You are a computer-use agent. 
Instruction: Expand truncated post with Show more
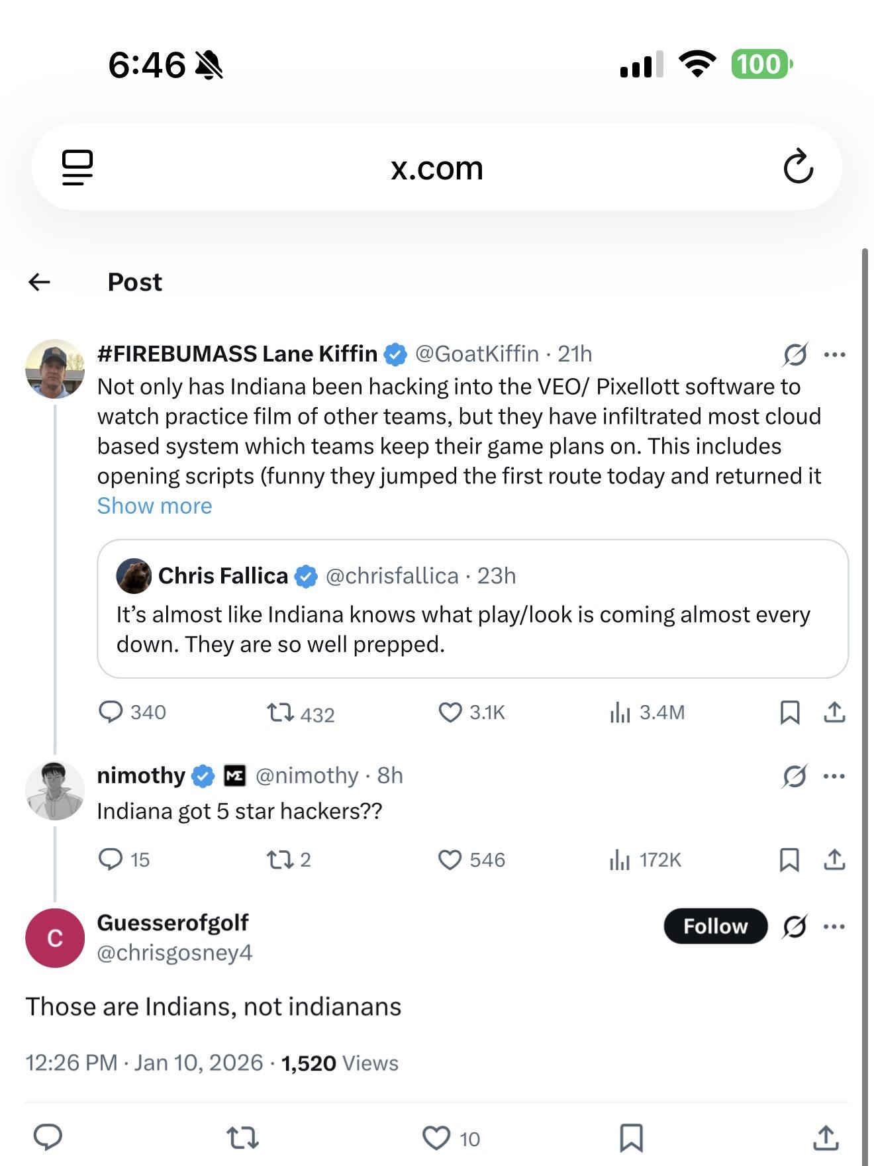(x=154, y=506)
